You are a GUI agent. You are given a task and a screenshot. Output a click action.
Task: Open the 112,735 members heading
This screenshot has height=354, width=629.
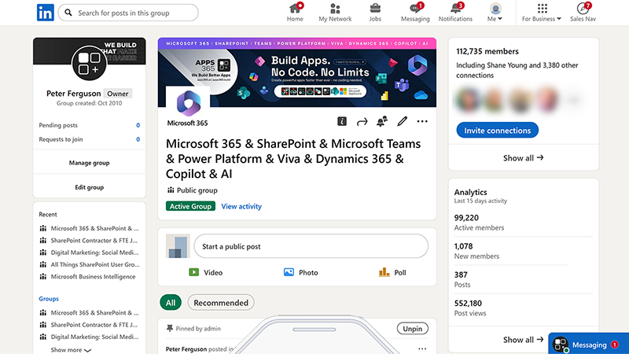(x=487, y=51)
